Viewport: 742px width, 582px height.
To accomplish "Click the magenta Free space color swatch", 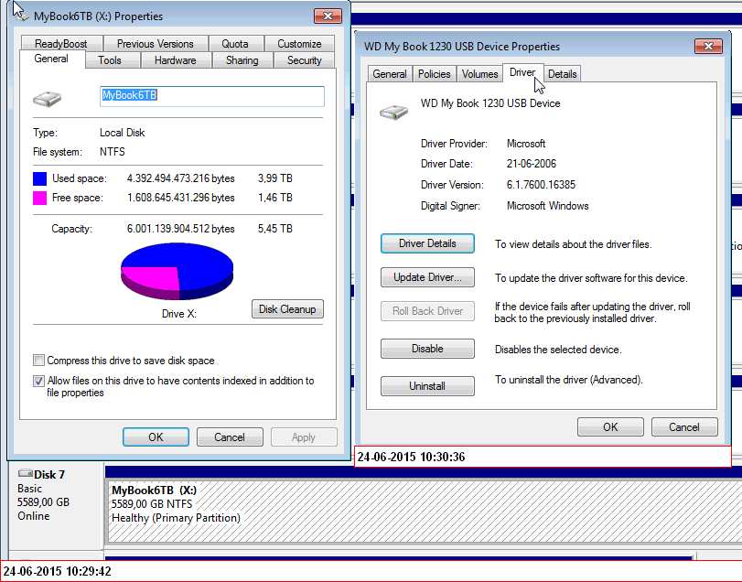I will (39, 198).
